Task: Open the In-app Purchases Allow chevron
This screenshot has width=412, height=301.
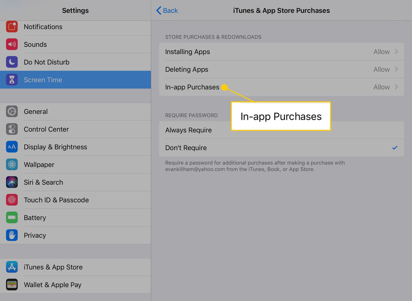Action: (x=396, y=87)
